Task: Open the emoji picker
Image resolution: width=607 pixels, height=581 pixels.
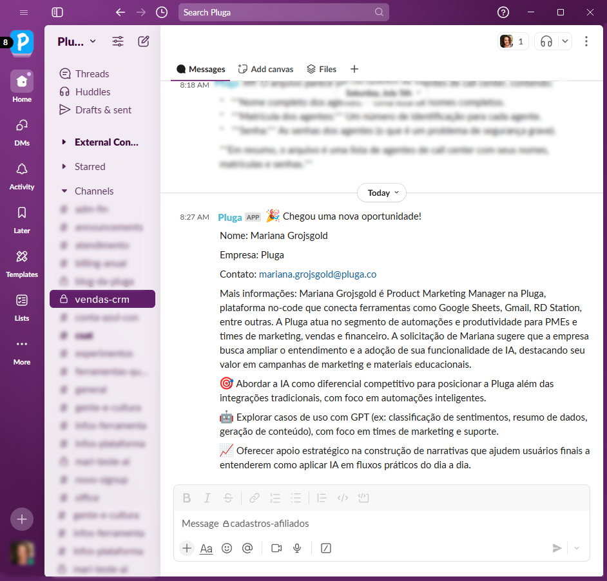Action: [x=227, y=548]
